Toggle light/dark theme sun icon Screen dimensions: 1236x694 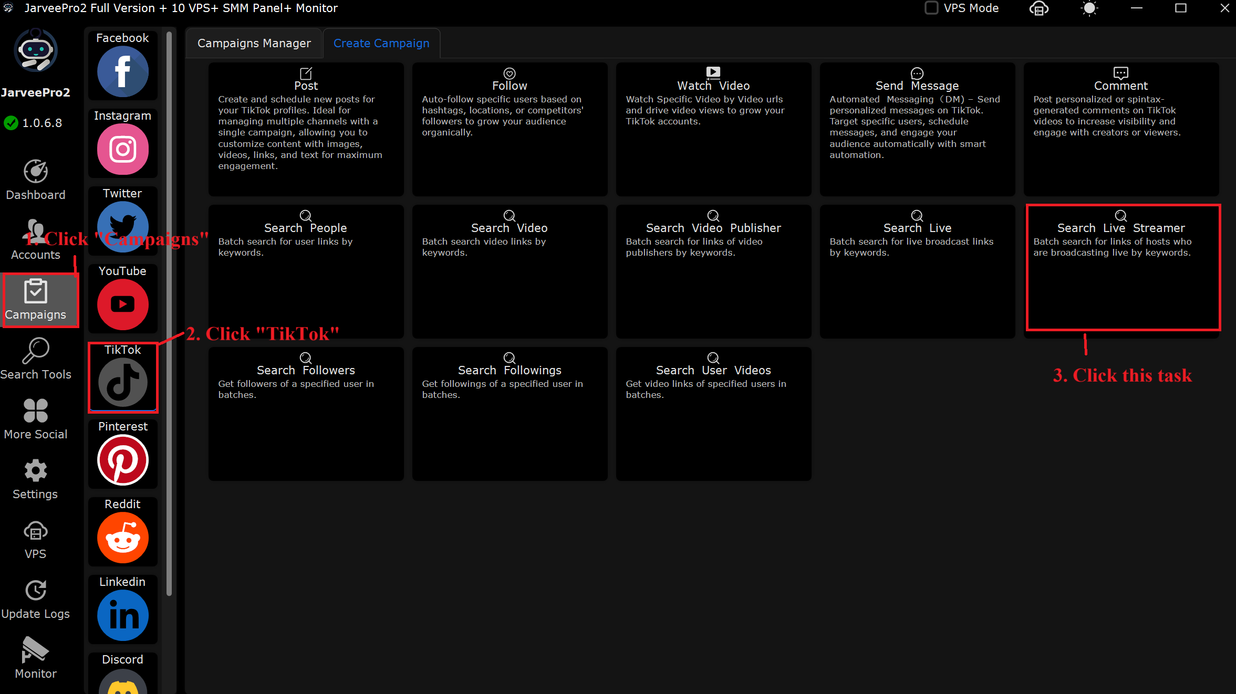(1089, 8)
